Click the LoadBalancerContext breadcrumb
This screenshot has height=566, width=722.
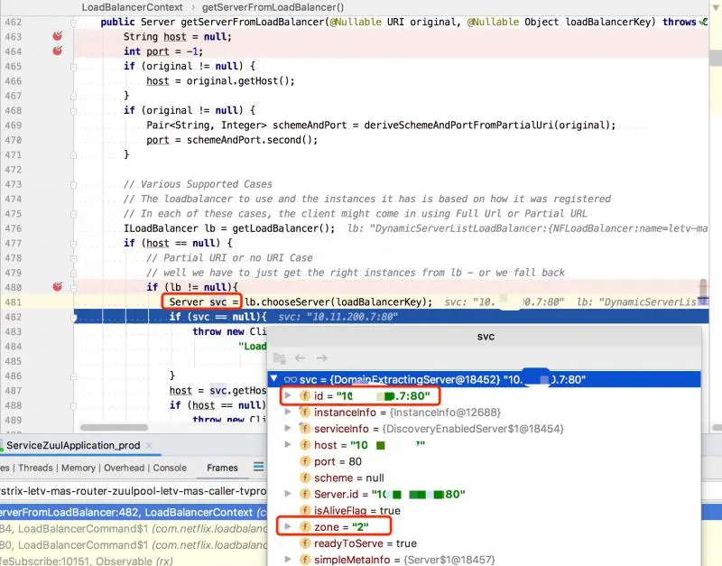134,7
